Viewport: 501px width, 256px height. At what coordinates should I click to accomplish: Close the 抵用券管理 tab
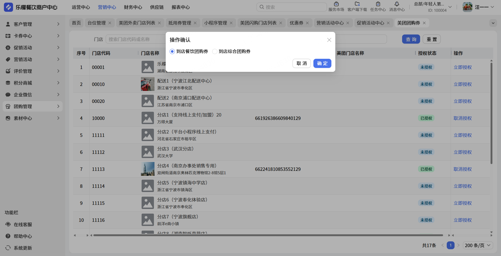click(x=195, y=23)
